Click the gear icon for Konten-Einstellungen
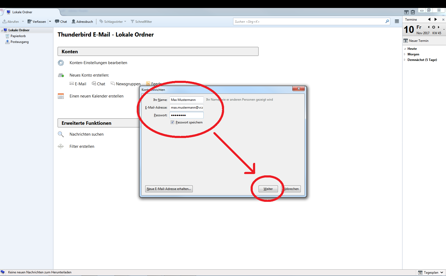446x276 pixels. [61, 63]
